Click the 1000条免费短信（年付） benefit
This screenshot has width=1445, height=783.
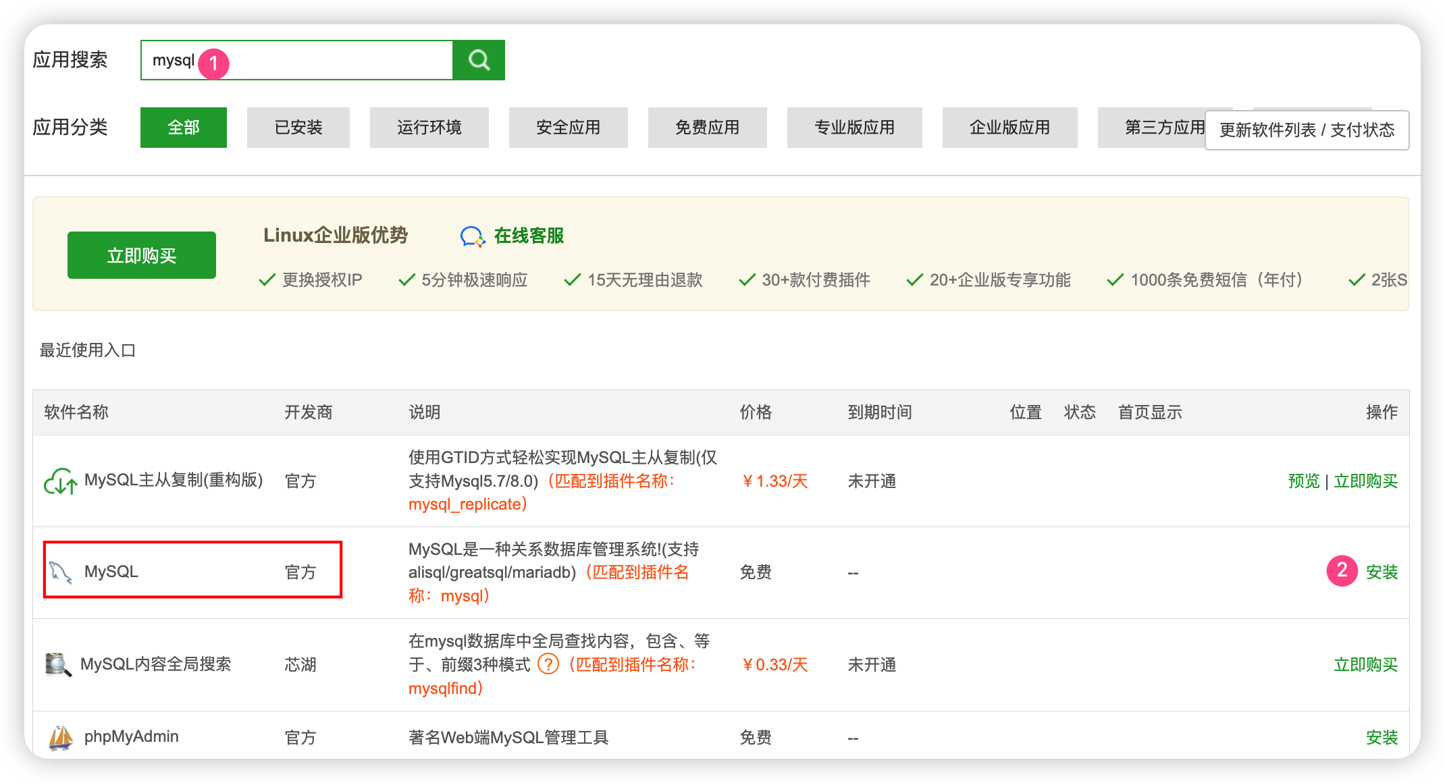click(1217, 280)
